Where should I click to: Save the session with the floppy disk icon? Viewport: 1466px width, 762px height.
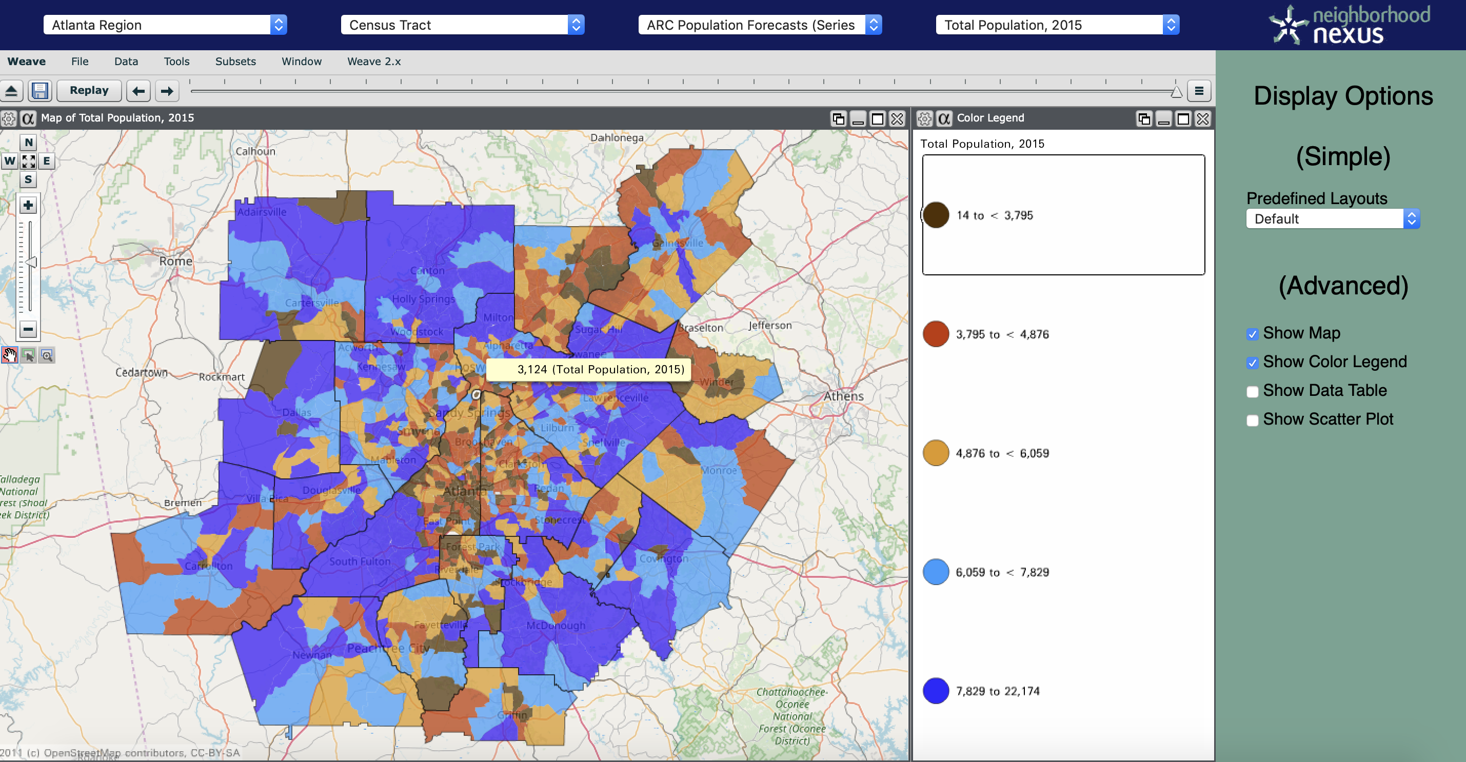[39, 90]
